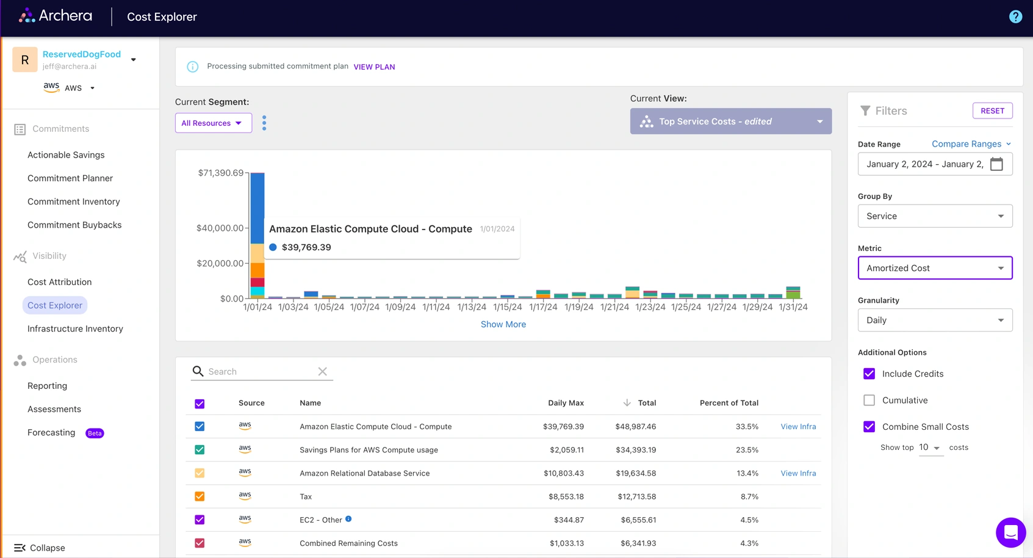Expand the ReservedDogFood account dropdown

tap(134, 60)
